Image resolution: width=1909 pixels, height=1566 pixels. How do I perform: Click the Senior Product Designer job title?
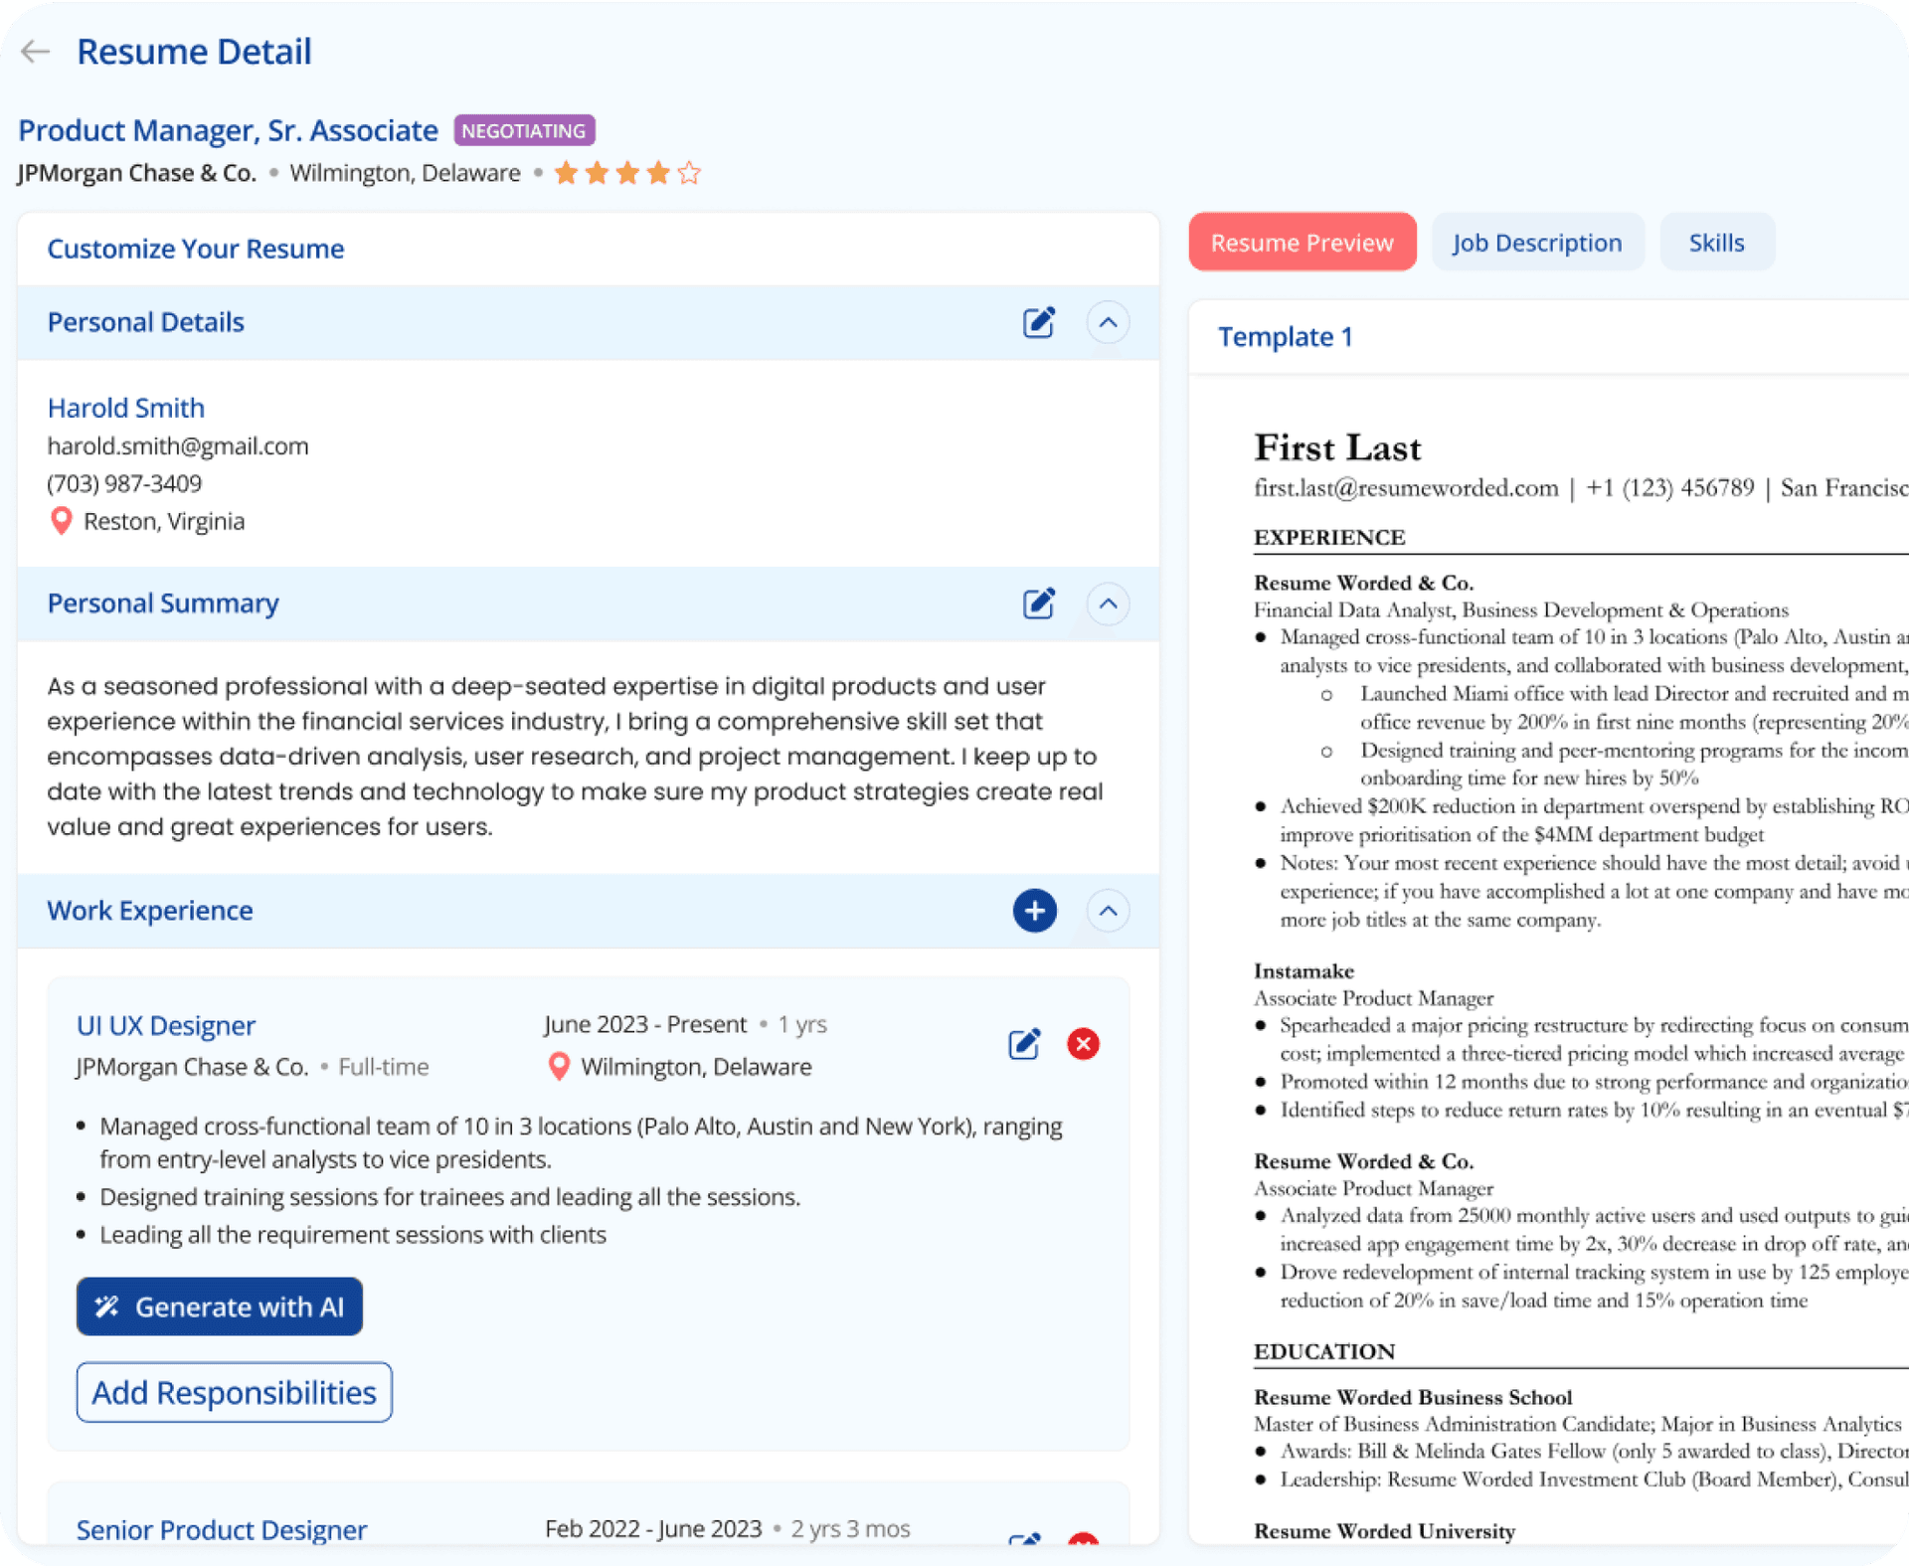pyautogui.click(x=222, y=1529)
